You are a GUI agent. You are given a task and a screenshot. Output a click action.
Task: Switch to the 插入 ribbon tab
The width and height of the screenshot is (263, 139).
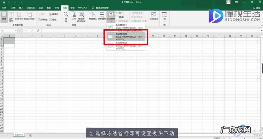click(21, 8)
